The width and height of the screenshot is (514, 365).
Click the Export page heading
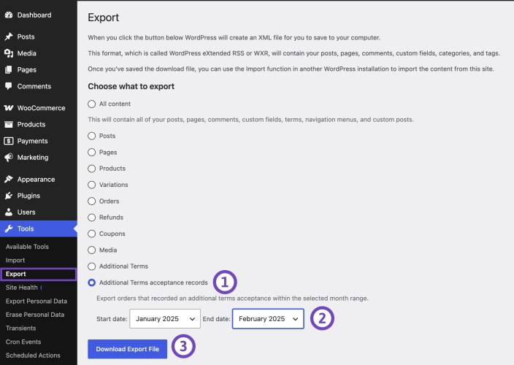[103, 18]
